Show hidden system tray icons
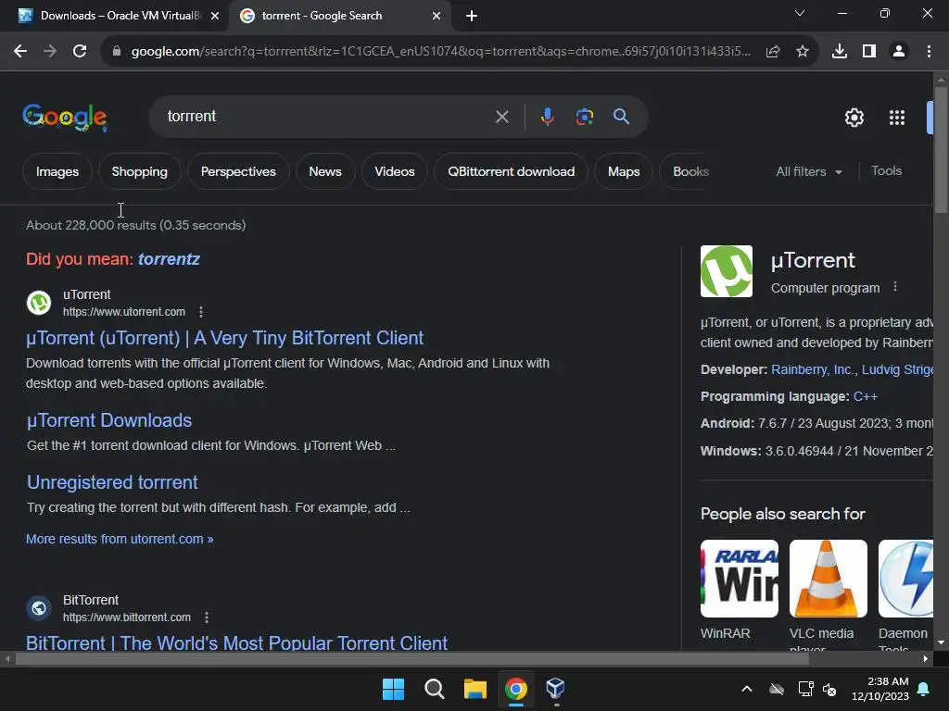Screen dimensions: 949x711 [x=747, y=689]
